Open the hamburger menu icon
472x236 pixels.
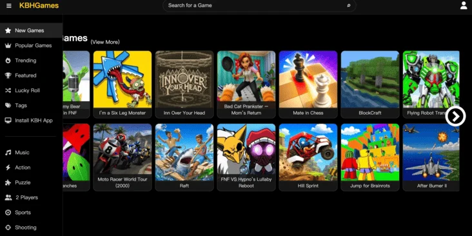click(x=9, y=6)
